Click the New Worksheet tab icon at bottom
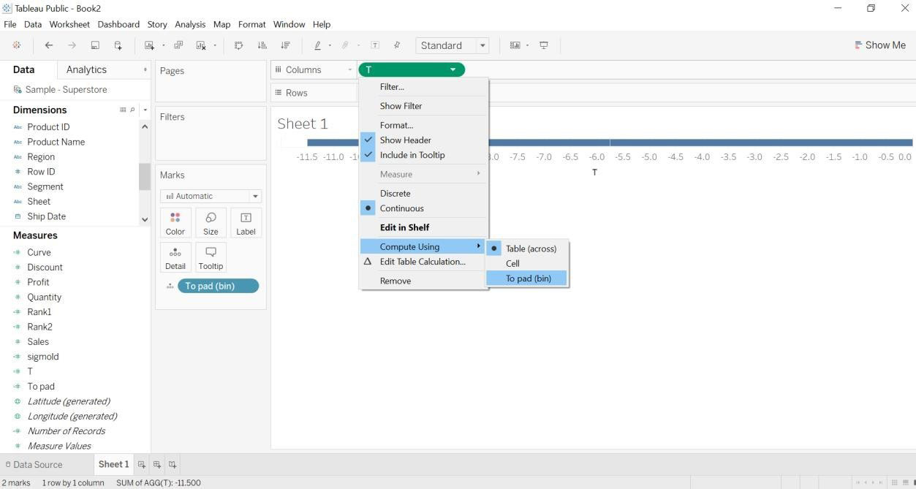Screen dimensions: 916x489 click(x=142, y=464)
